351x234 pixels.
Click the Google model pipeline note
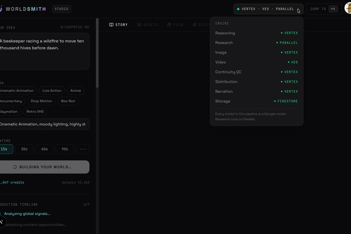tap(251, 116)
